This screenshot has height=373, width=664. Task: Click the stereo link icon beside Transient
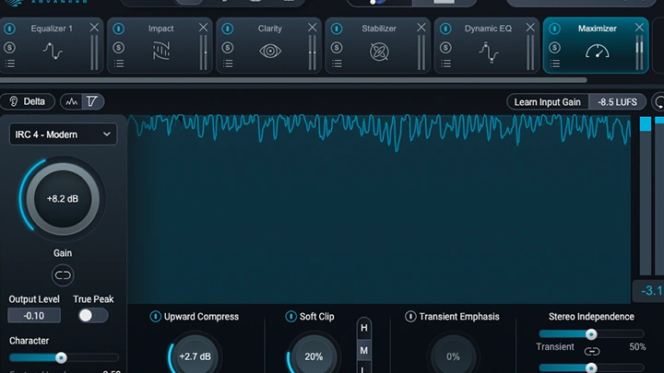591,351
